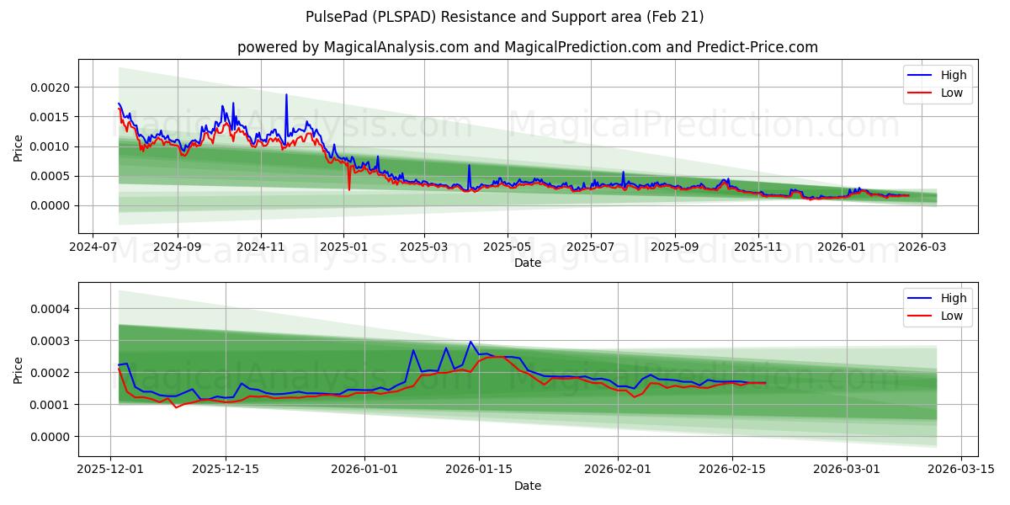
Task: Click the '2026-02-01' x-axis label
Action: [618, 471]
